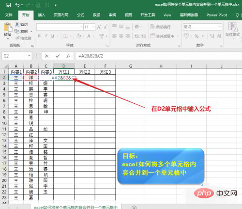Open the font size dropdown
This screenshot has width=242, height=209.
(x=93, y=27)
